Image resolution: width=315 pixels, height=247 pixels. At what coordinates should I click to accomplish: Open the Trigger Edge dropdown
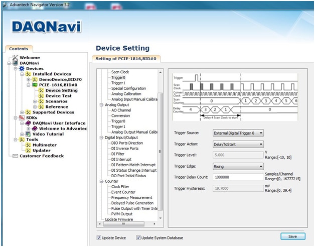coord(238,166)
